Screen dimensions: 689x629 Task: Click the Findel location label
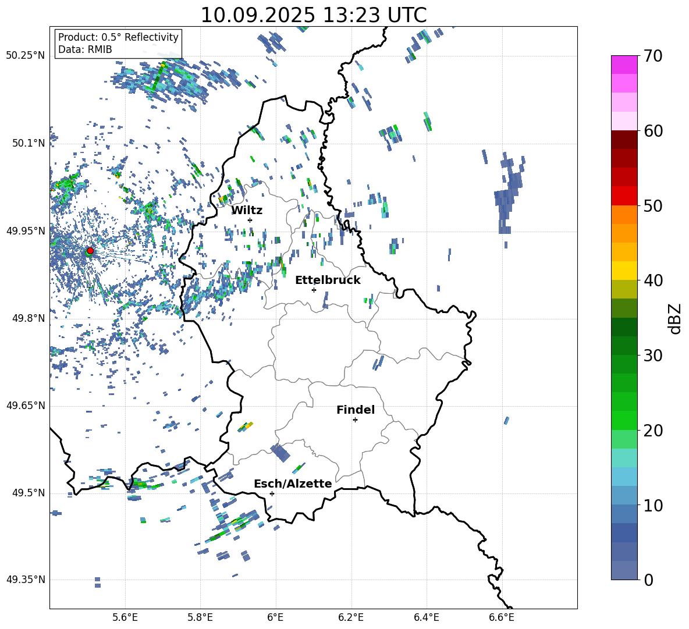(356, 410)
